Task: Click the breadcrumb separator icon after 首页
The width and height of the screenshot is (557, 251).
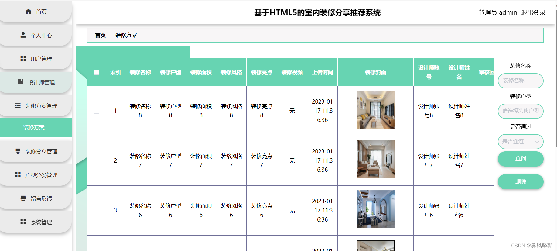Action: pyautogui.click(x=111, y=35)
